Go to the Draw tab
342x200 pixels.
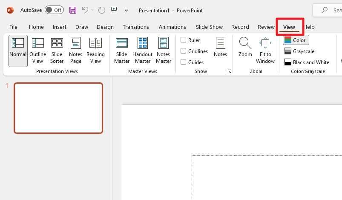click(82, 27)
